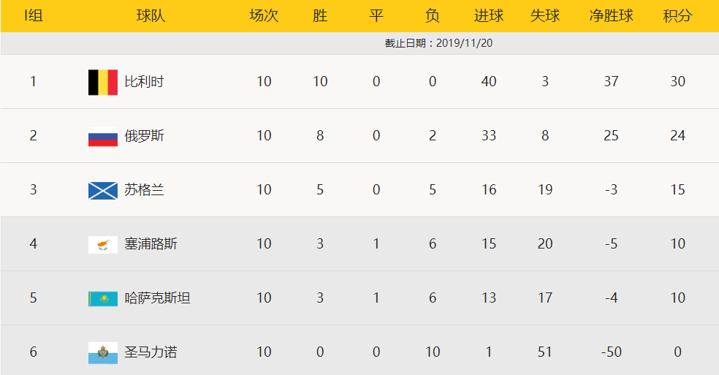
Task: Select the 塞浦路斯 team name
Action: pyautogui.click(x=151, y=243)
